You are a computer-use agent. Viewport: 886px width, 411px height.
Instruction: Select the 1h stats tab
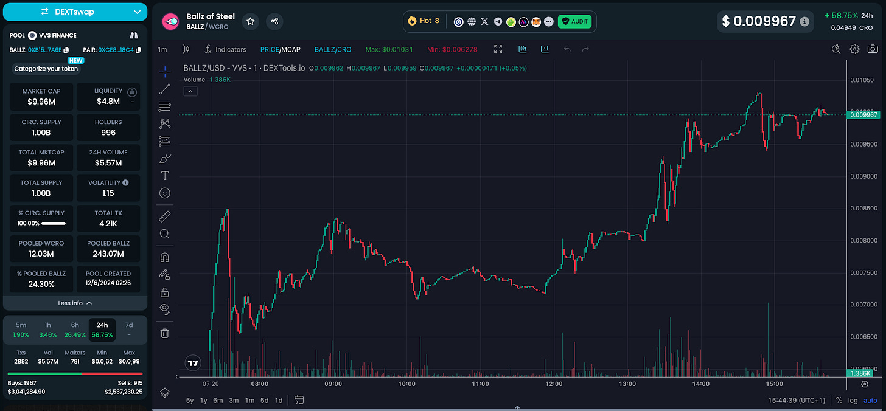[x=48, y=330]
